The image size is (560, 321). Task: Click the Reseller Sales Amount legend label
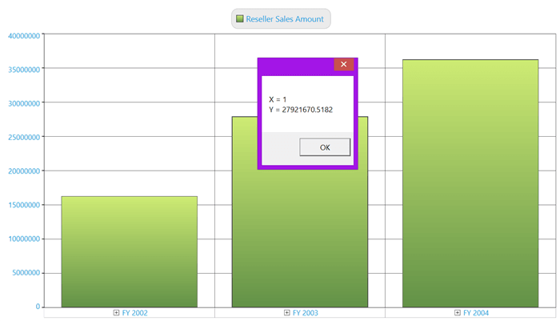(x=285, y=19)
